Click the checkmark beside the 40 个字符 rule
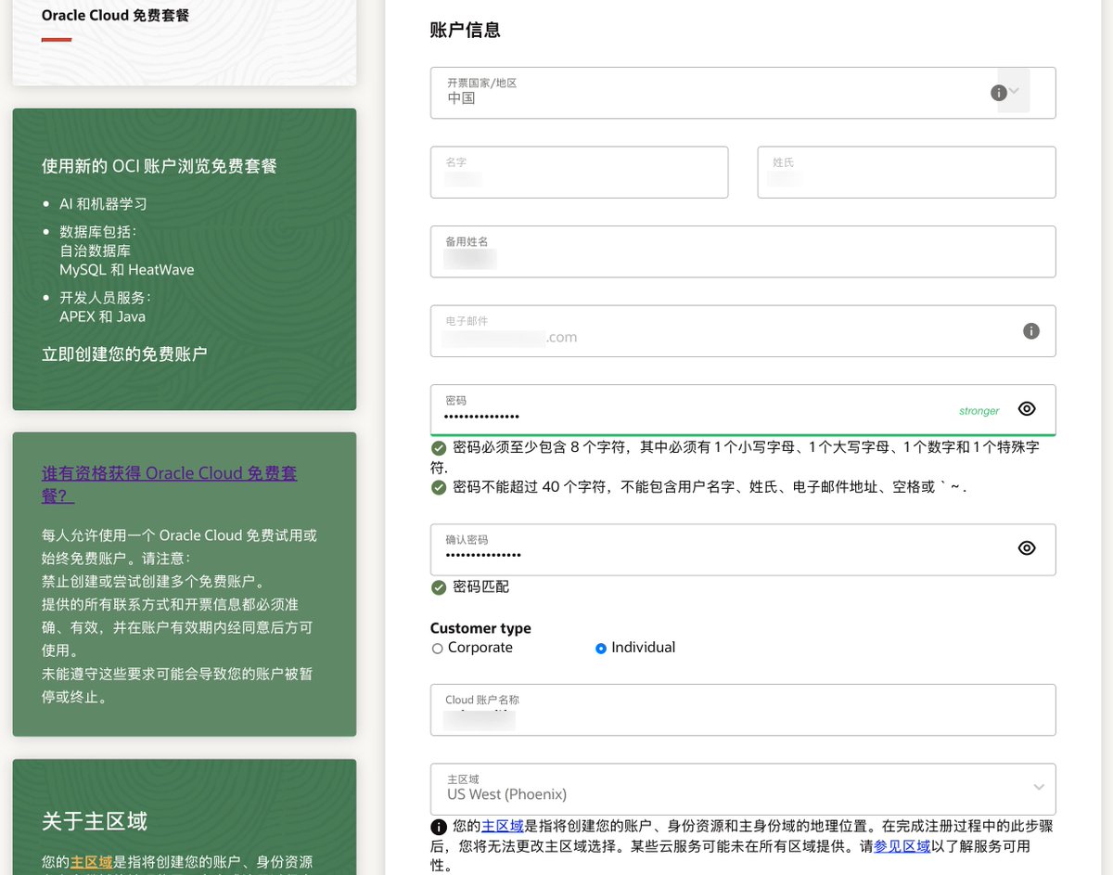The width and height of the screenshot is (1113, 875). pos(439,487)
